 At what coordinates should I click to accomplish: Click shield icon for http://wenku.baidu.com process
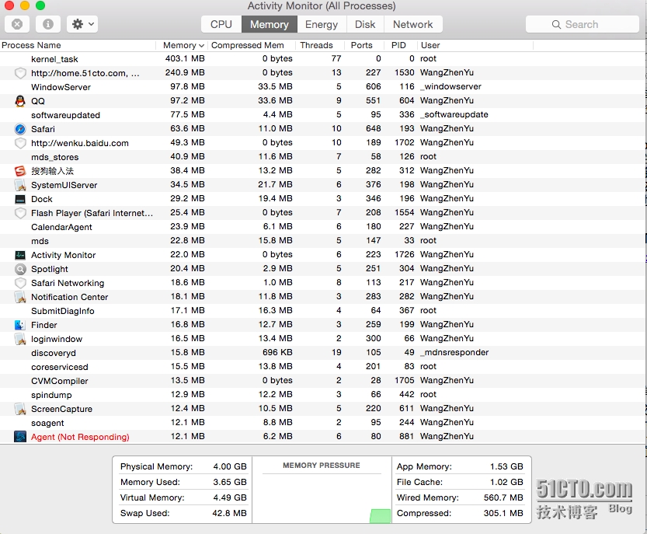[x=20, y=143]
